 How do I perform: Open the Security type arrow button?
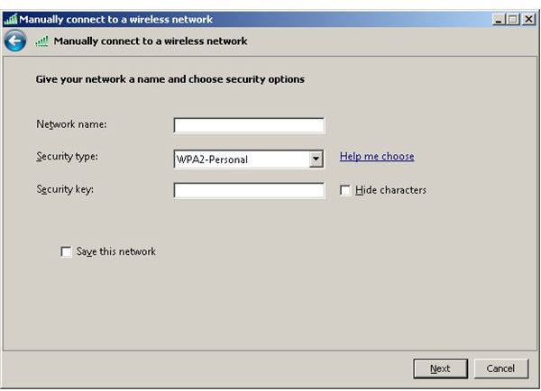[316, 159]
